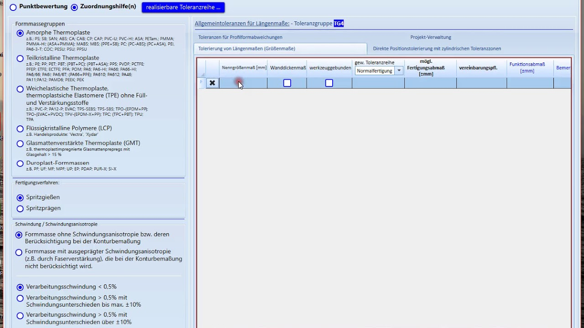Image resolution: width=584 pixels, height=328 pixels.
Task: Toggle the Wanddickenmaß checkbox
Action: coord(287,83)
